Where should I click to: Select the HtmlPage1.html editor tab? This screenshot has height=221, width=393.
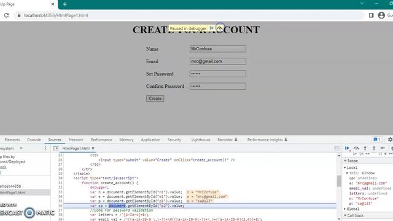[76, 149]
